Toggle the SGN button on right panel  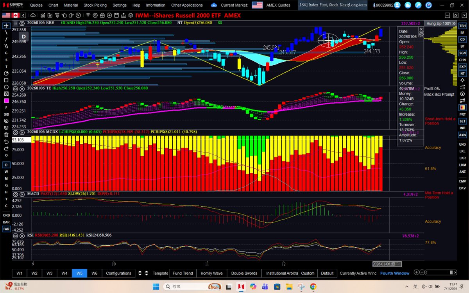[462, 53]
